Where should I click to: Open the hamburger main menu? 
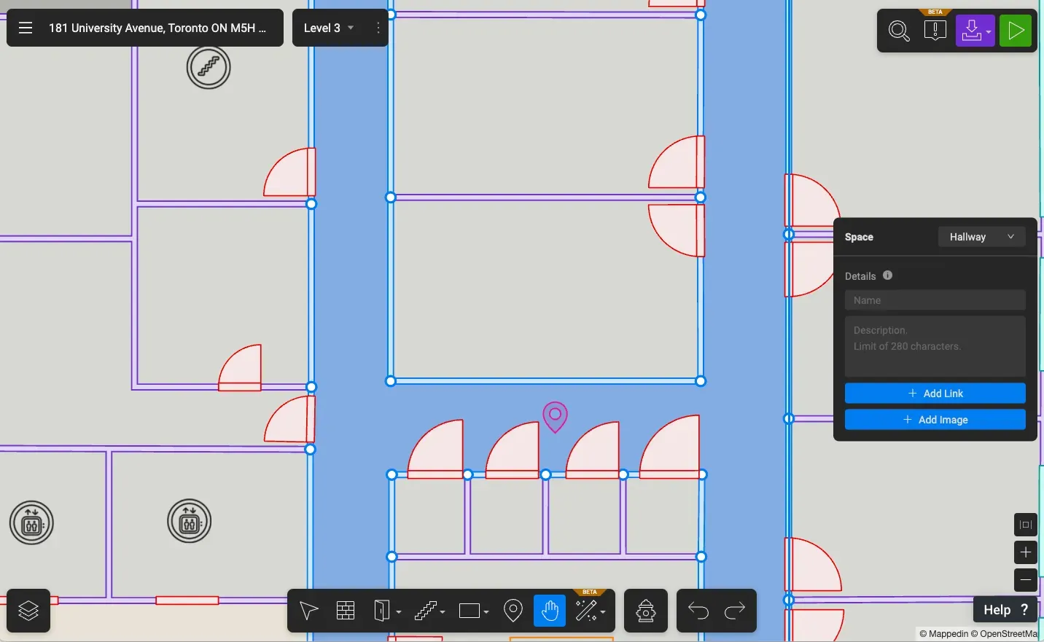pos(26,28)
